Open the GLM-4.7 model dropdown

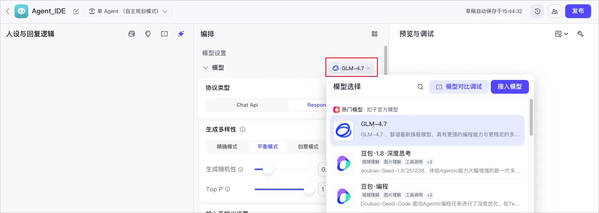pyautogui.click(x=351, y=68)
